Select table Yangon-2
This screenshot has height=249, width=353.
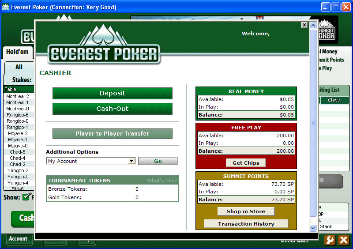coord(18,170)
